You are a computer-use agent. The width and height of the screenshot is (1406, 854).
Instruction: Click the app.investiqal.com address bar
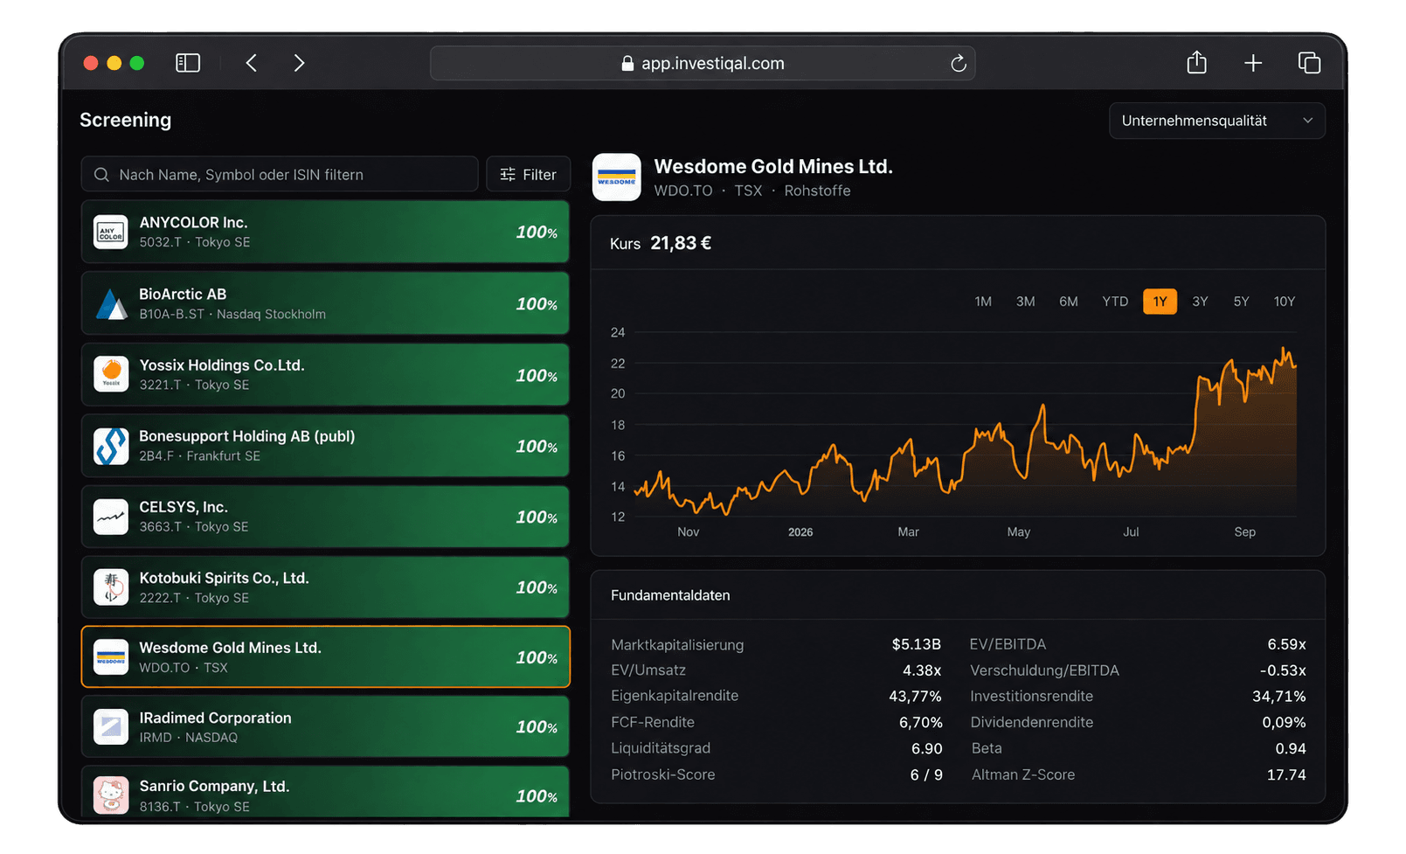click(703, 63)
